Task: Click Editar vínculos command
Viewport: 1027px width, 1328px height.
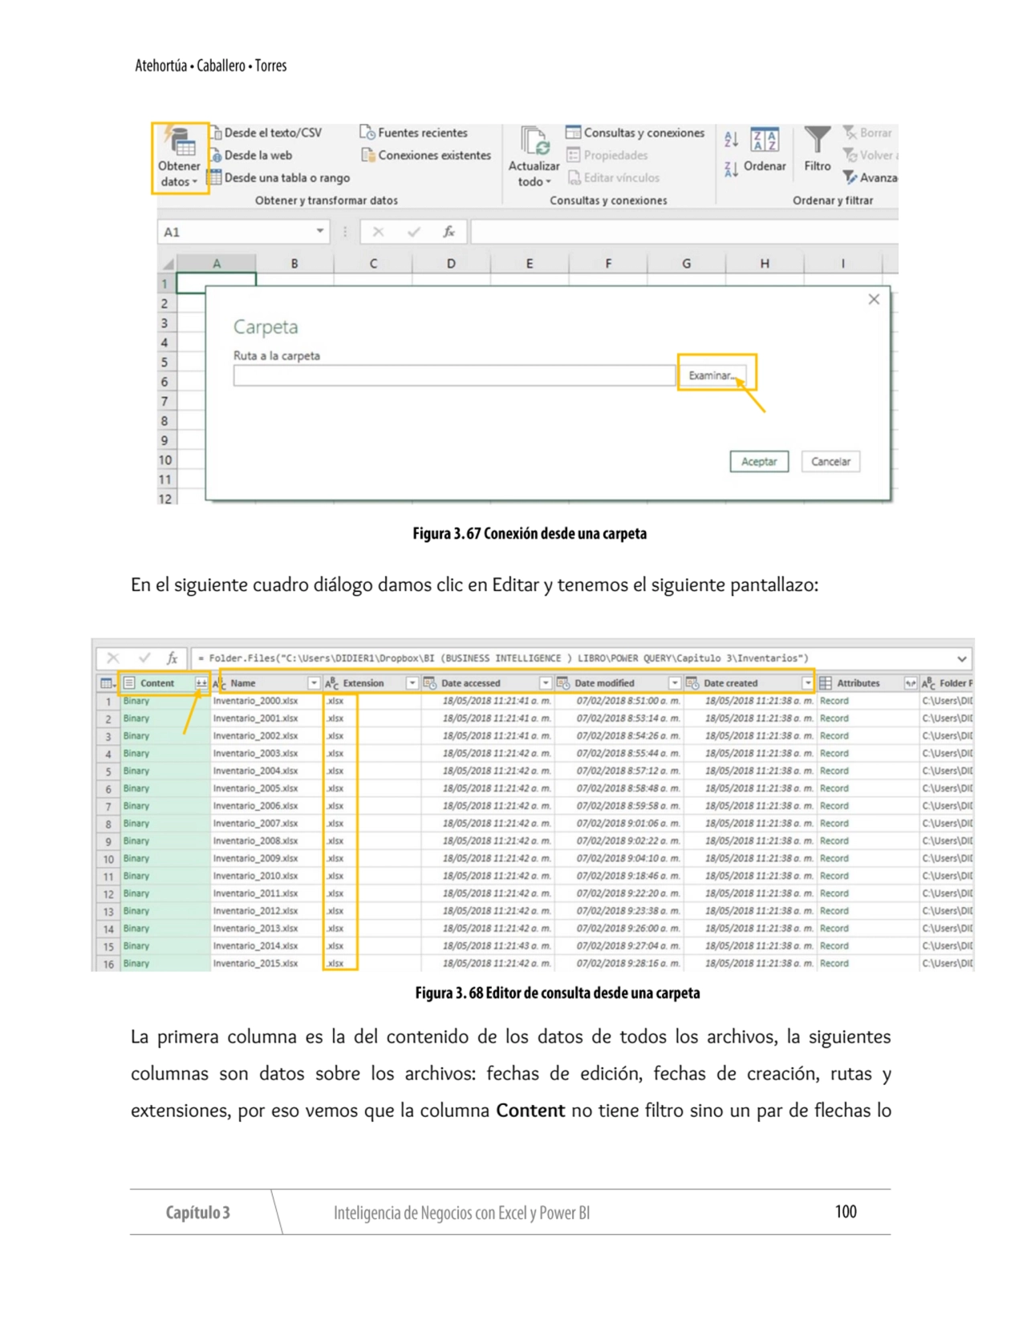Action: point(614,178)
